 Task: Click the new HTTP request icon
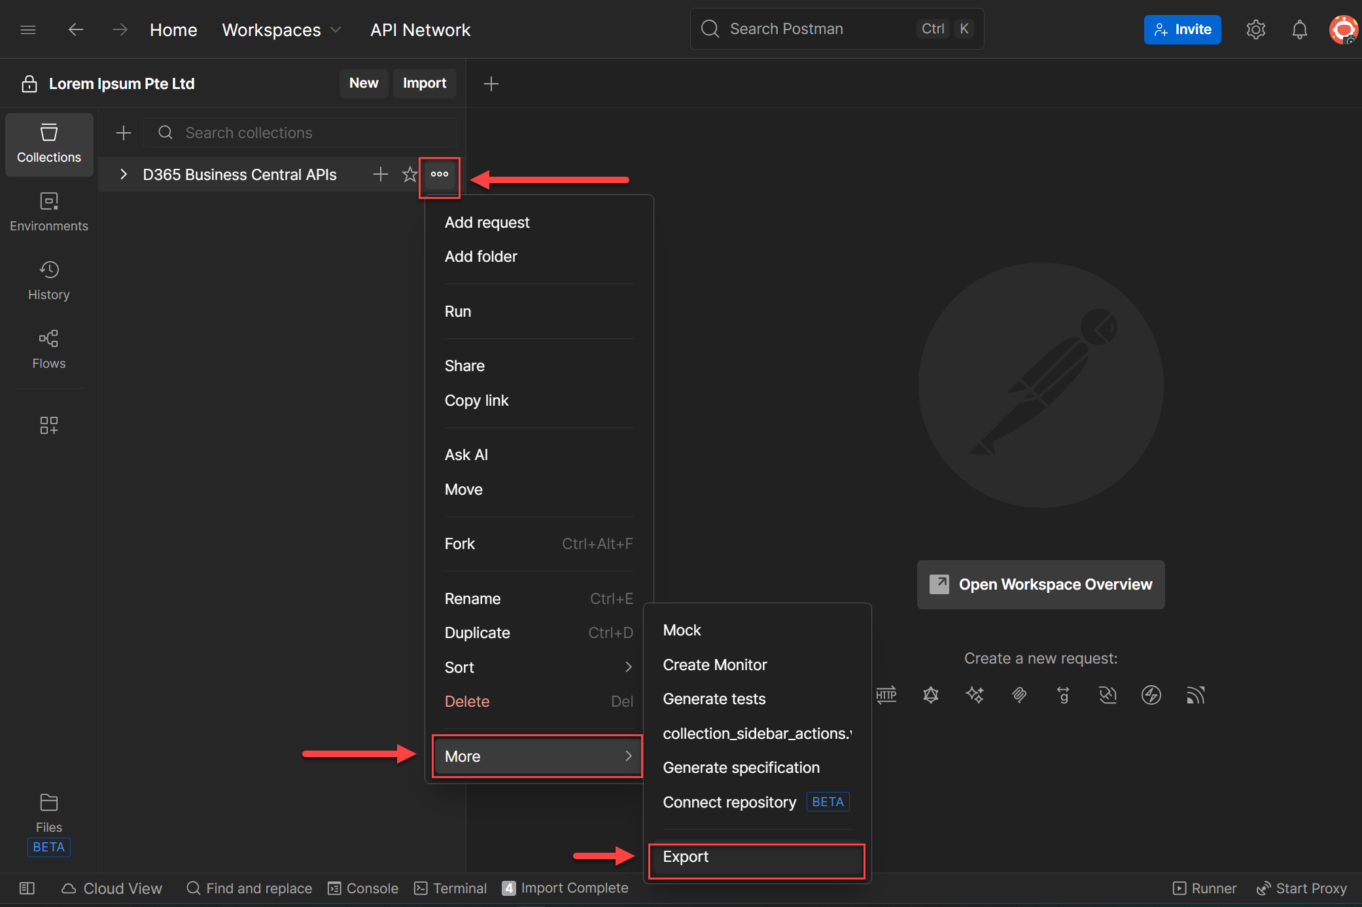886,695
